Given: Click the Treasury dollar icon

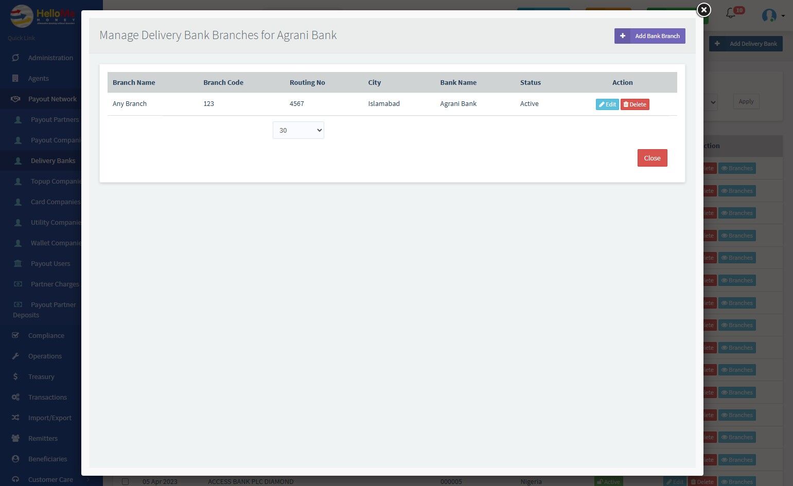Looking at the screenshot, I should (x=15, y=376).
